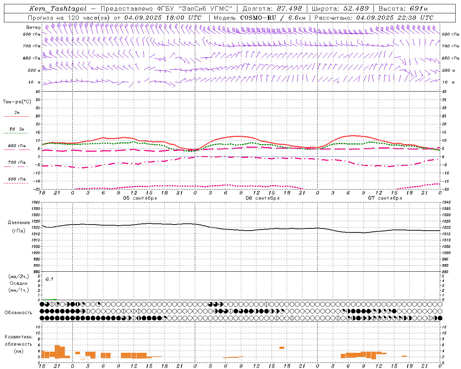Image resolution: width=461 pixels, height=369 pixels.
Task: Select the 07 сентября date label
Action: point(385,198)
